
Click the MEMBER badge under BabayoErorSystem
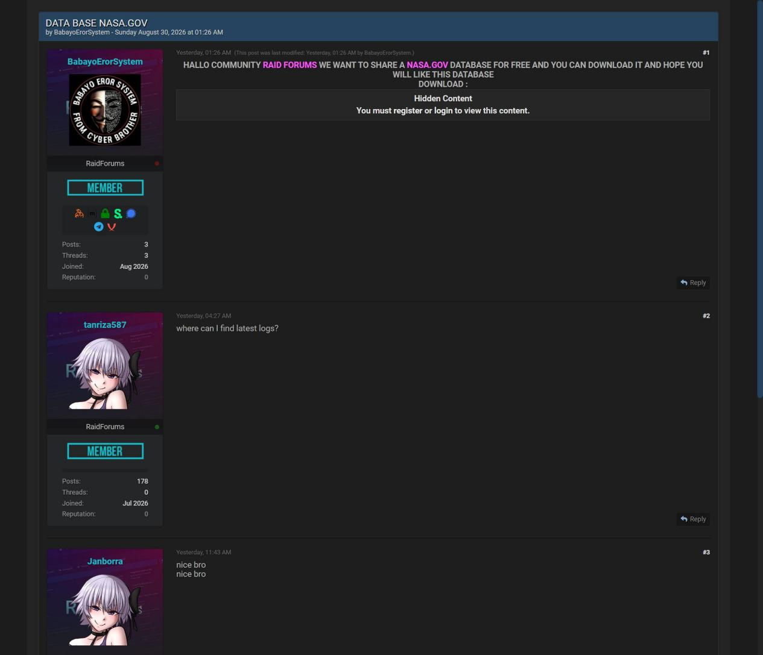(x=105, y=188)
